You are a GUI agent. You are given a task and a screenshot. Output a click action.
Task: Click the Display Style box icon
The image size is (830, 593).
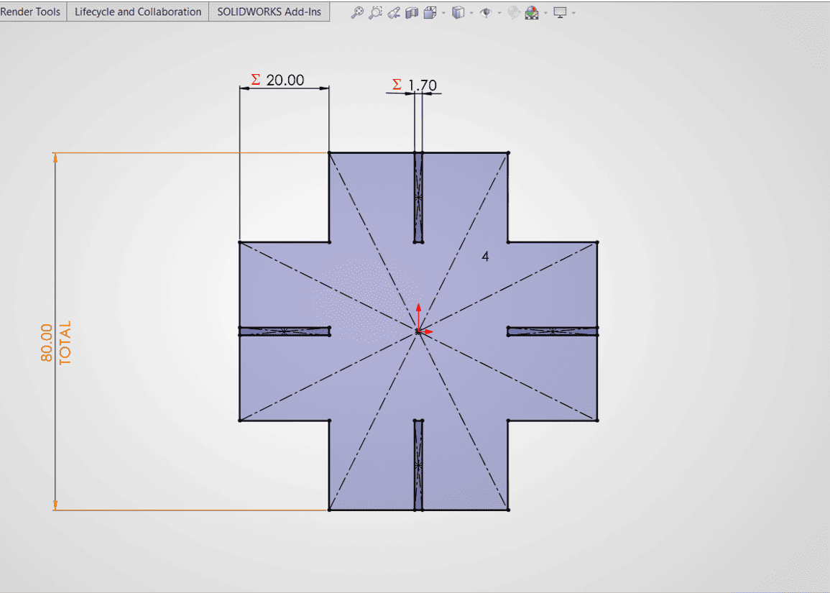click(458, 12)
